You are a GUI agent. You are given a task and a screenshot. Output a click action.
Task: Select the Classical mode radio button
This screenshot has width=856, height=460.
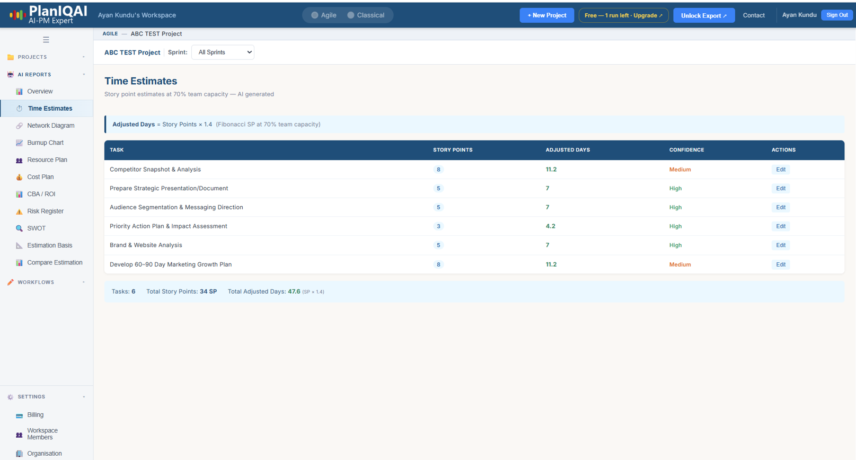point(351,15)
